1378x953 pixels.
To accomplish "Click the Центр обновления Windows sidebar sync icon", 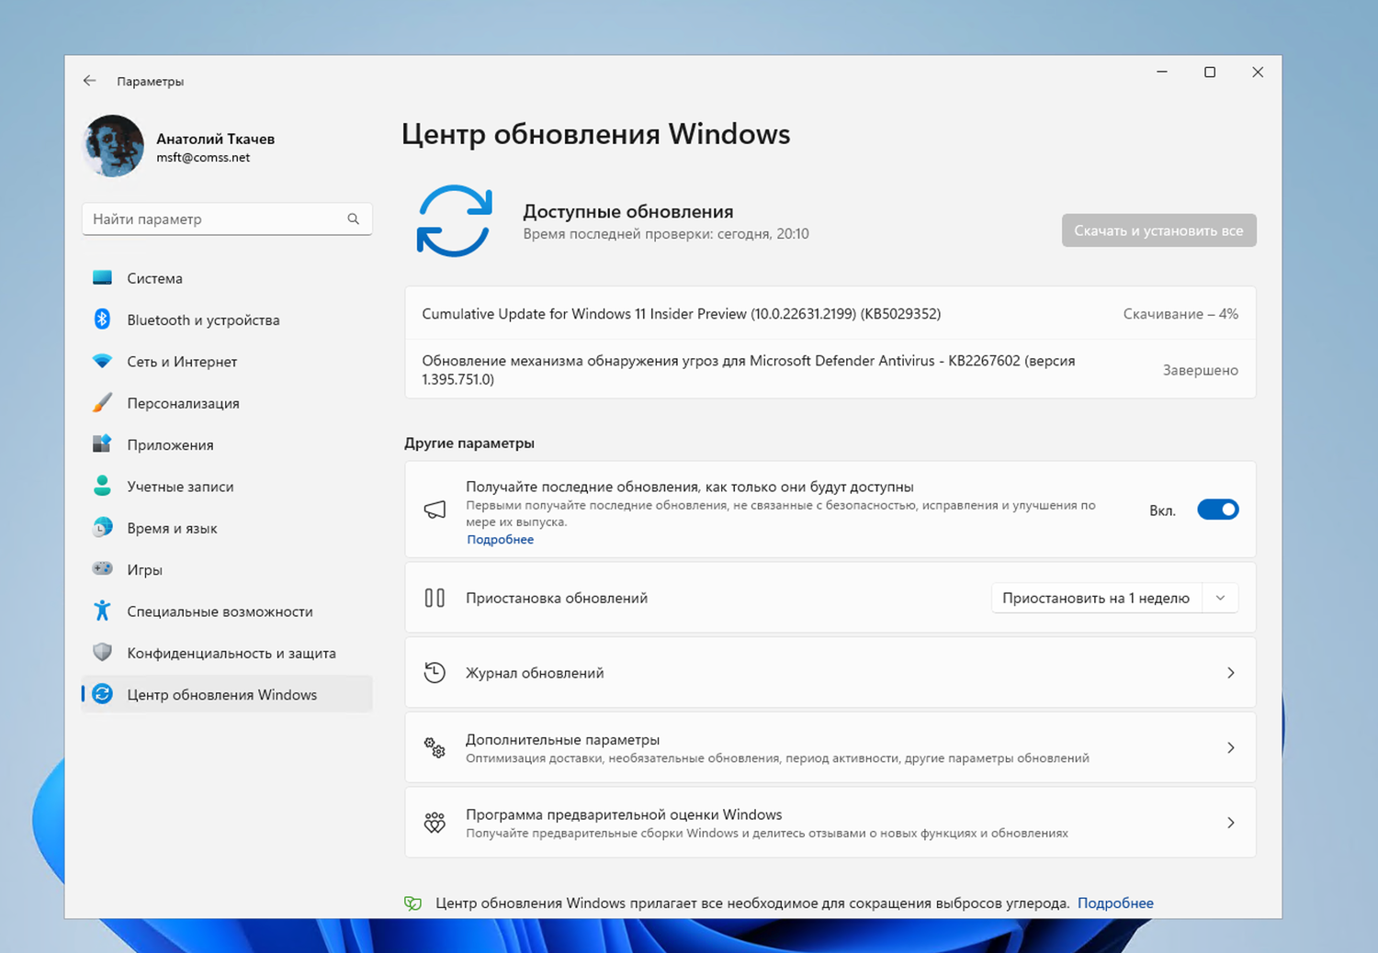I will click(x=102, y=694).
